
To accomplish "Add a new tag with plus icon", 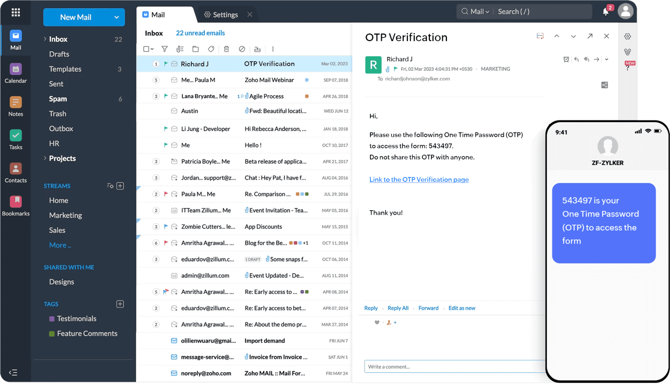I will click(x=120, y=304).
